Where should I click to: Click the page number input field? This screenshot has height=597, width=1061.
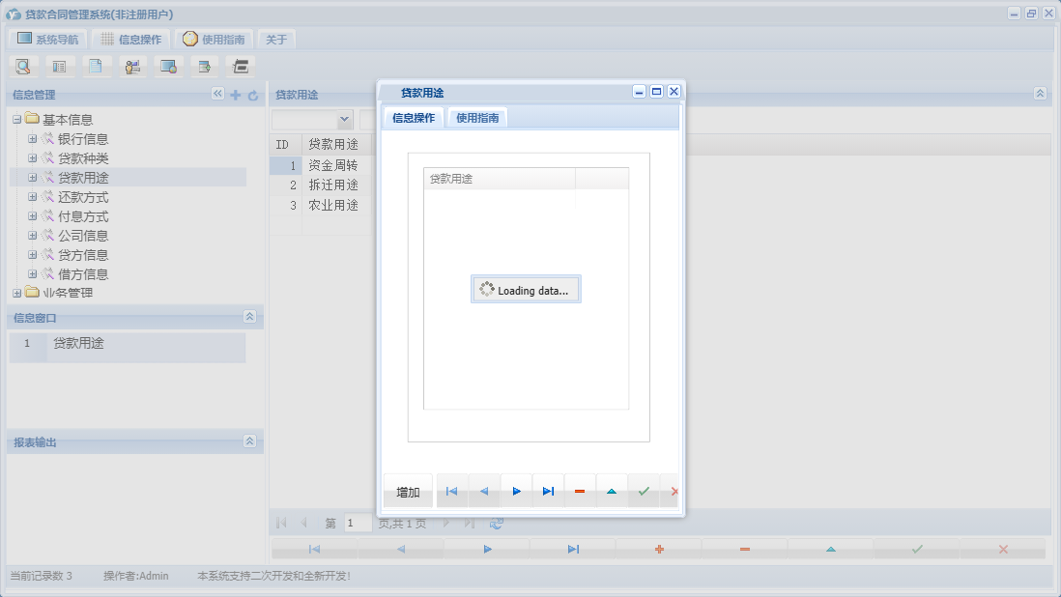[x=358, y=524]
